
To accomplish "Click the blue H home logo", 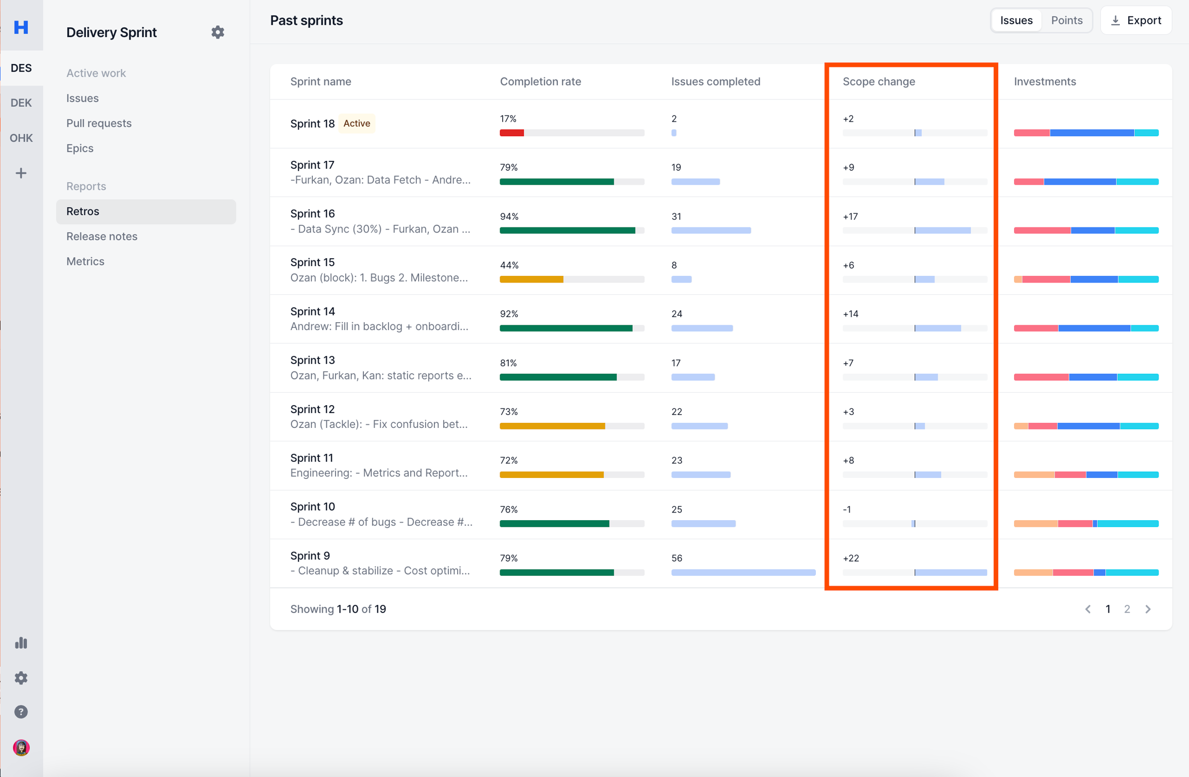I will click(21, 27).
